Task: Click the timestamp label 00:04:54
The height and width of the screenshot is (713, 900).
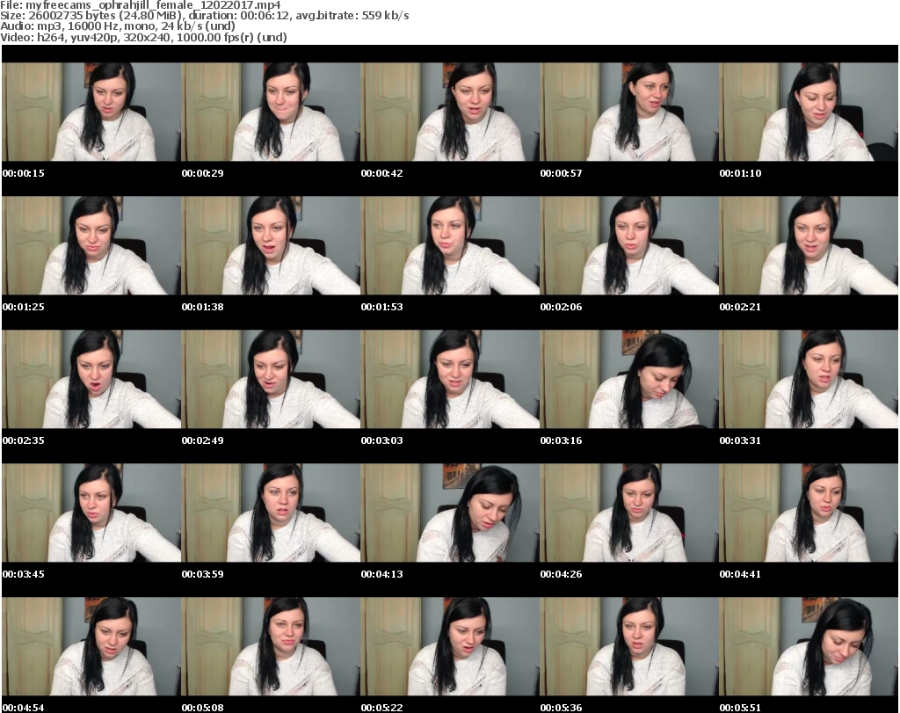Action: (24, 708)
